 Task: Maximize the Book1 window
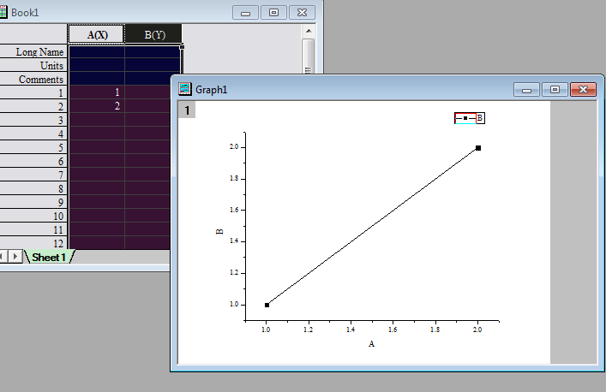click(x=273, y=13)
